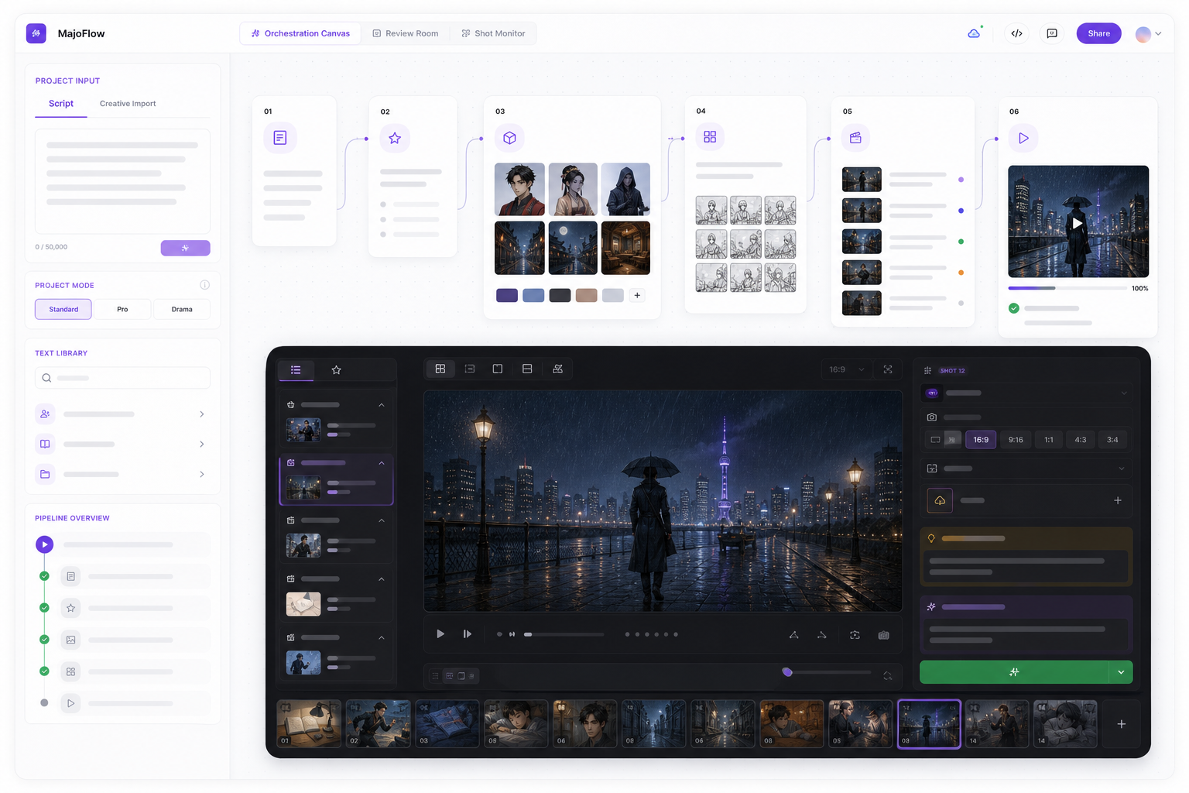Click the cloud upload icon in properties
1189x793 pixels.
(940, 500)
